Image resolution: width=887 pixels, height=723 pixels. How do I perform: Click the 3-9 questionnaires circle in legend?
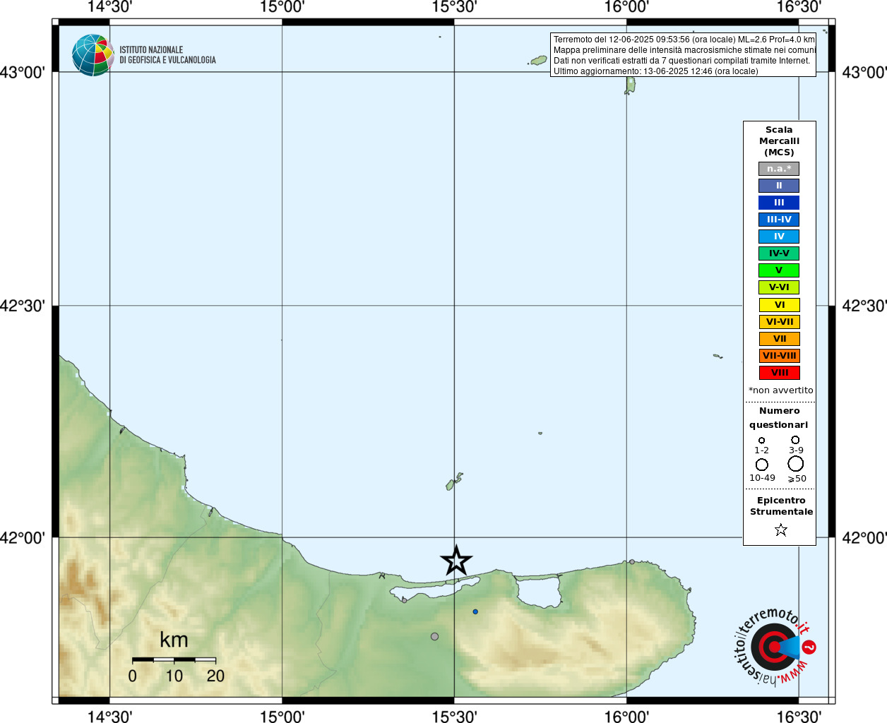795,440
